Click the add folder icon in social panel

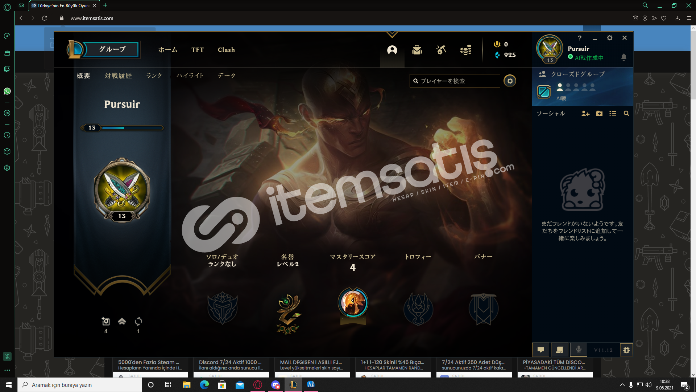(599, 114)
